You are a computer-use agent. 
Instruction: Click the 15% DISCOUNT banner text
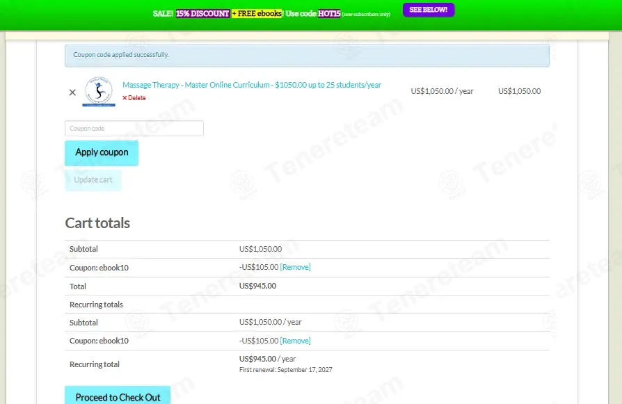[x=202, y=13]
